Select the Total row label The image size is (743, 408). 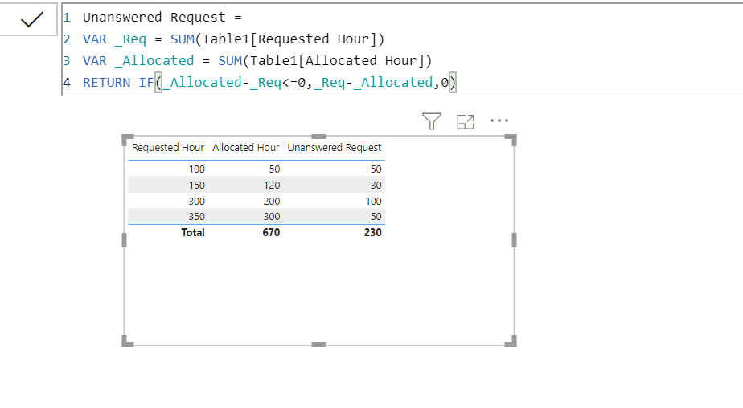[193, 232]
